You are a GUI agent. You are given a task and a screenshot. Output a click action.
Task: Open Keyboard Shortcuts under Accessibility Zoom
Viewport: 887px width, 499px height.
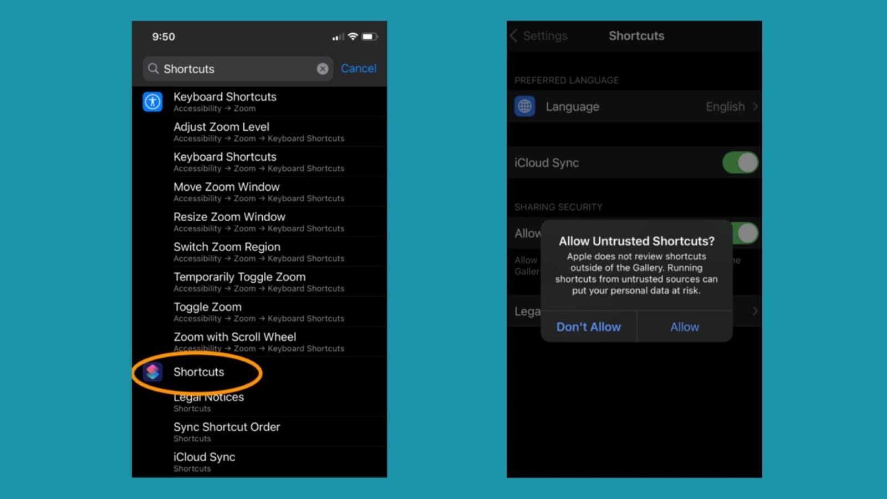click(x=280, y=101)
